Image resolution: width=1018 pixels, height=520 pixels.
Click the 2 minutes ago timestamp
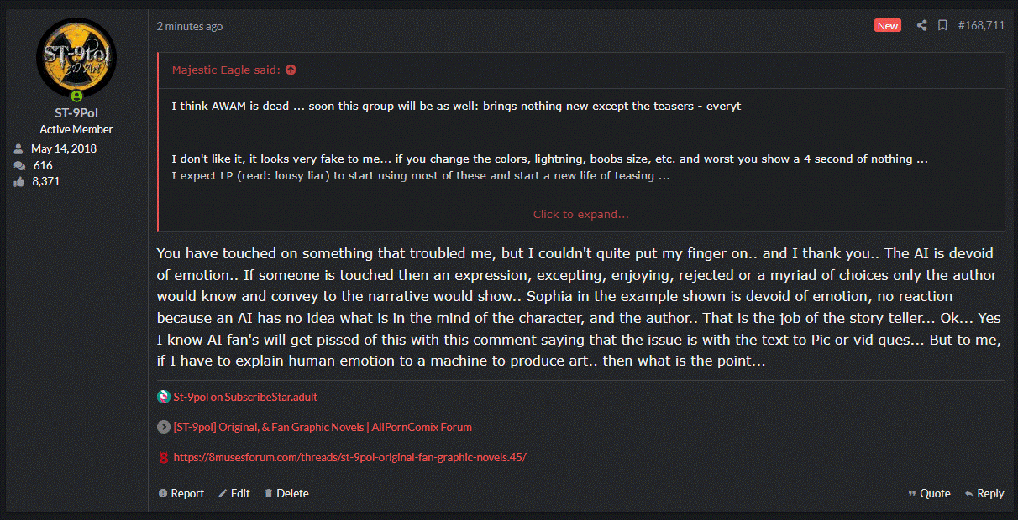click(190, 26)
